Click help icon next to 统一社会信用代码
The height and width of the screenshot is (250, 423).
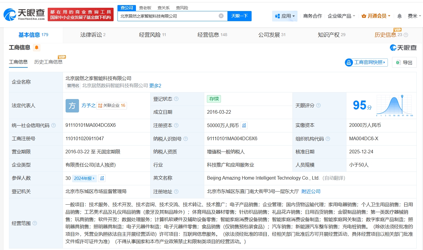point(54,126)
